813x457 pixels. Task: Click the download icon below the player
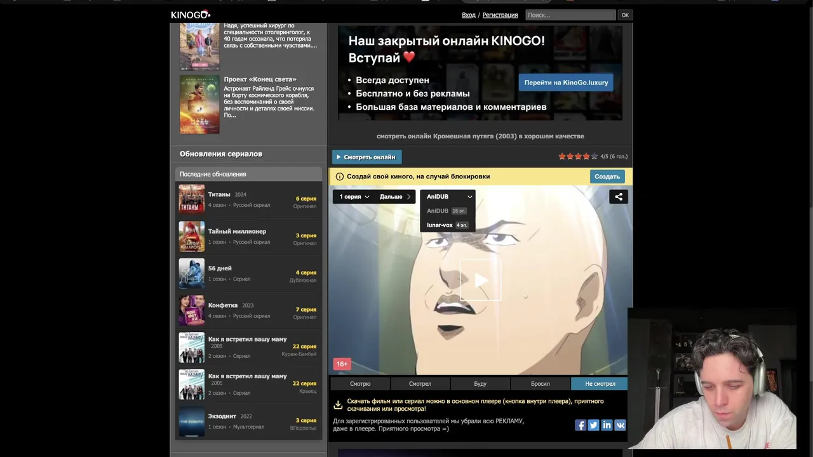click(x=338, y=405)
